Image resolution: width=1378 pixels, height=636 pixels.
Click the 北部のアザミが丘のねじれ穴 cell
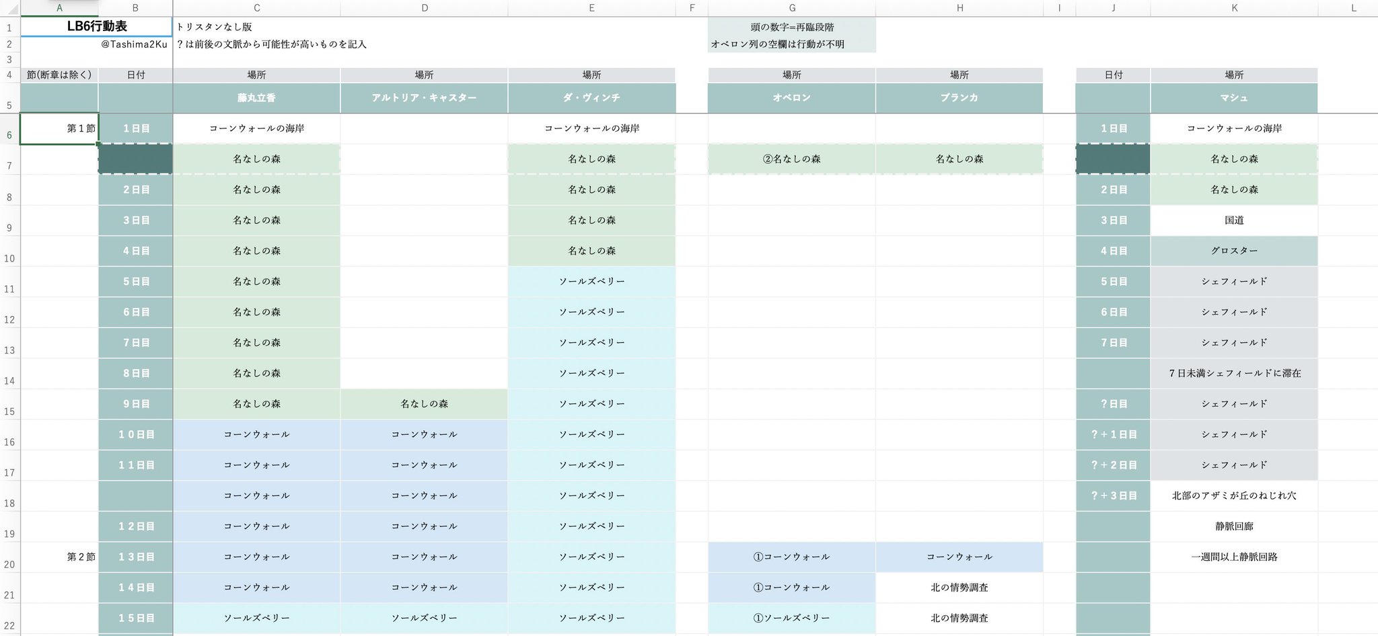tap(1234, 495)
